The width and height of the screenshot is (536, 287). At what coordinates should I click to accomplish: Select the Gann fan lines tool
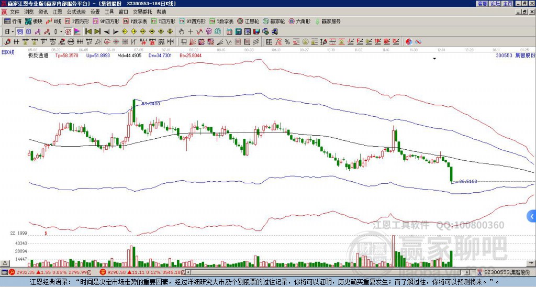pos(193,42)
